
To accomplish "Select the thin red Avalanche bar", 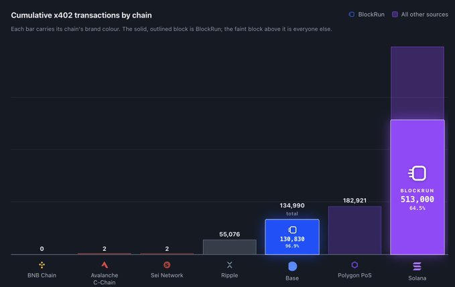I will pos(105,254).
